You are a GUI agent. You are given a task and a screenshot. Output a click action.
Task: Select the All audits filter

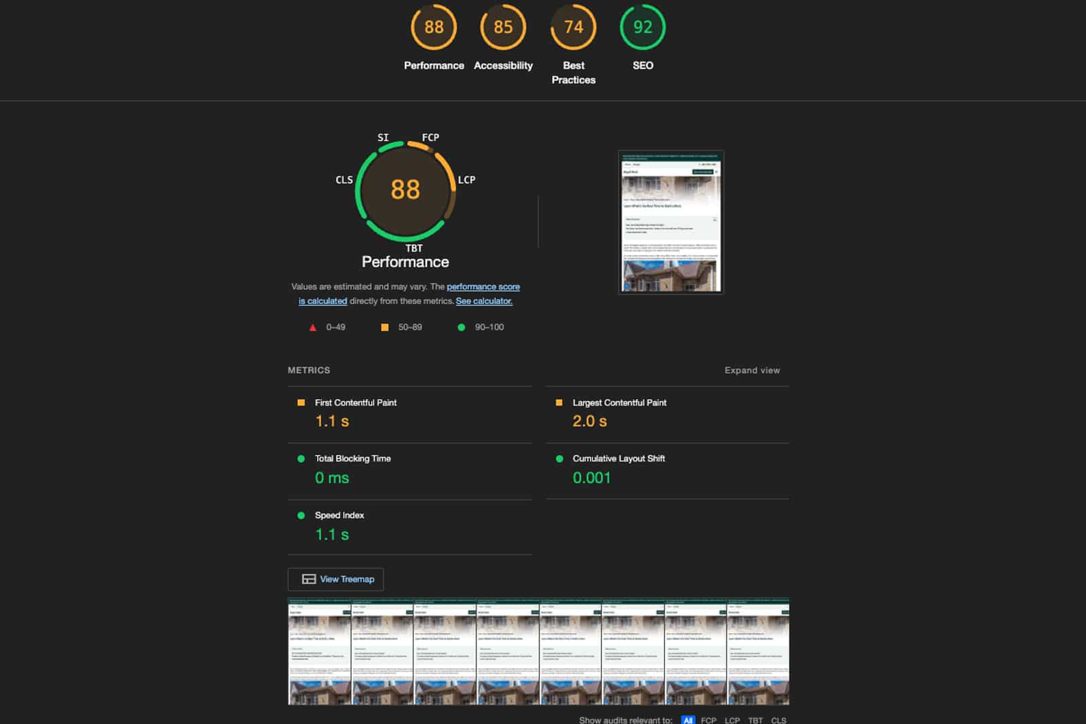pyautogui.click(x=688, y=720)
